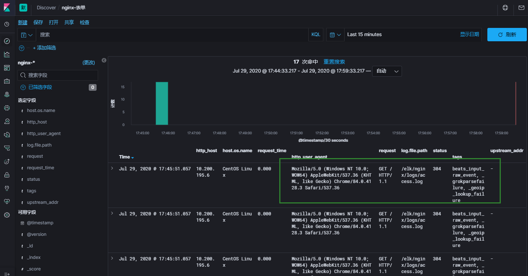Open recently viewed clock icon
The height and width of the screenshot is (276, 528).
[7, 24]
